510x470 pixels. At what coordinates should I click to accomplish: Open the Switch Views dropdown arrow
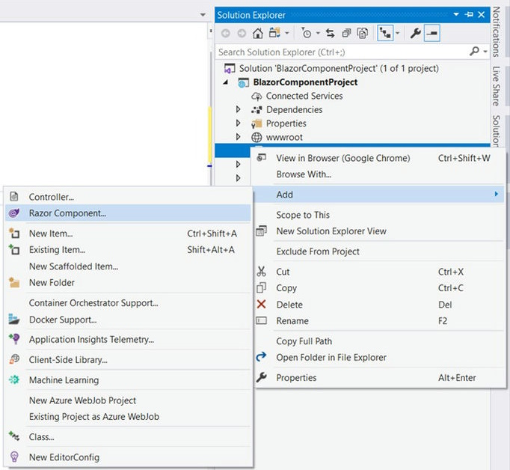tap(287, 33)
